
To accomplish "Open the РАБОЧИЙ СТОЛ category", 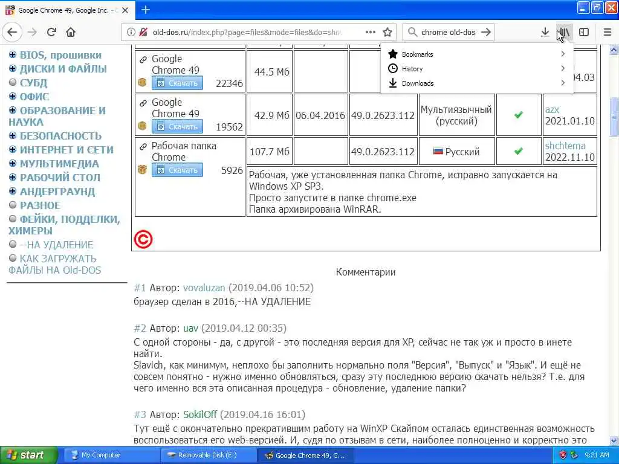I will pyautogui.click(x=60, y=178).
